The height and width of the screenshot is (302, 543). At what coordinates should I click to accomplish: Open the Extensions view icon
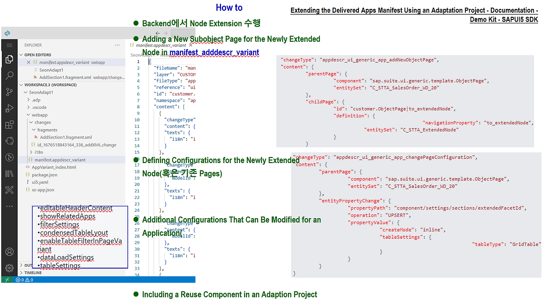9,124
